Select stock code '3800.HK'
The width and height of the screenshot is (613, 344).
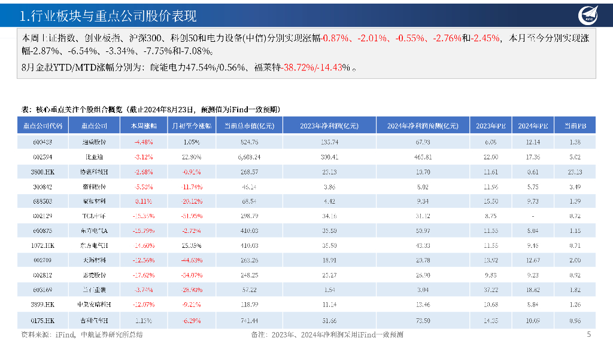point(43,171)
